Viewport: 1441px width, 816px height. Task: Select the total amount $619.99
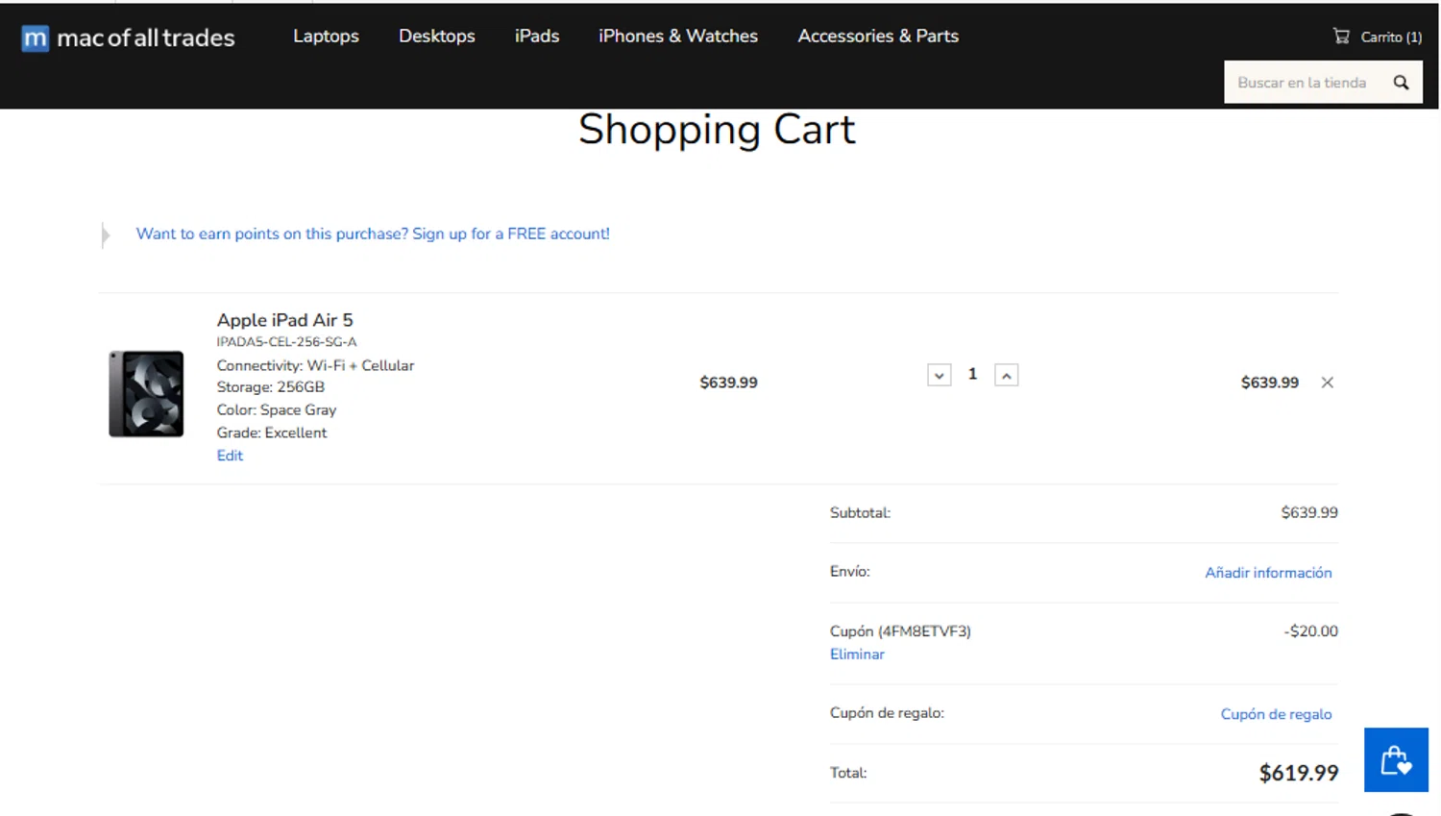pyautogui.click(x=1299, y=773)
